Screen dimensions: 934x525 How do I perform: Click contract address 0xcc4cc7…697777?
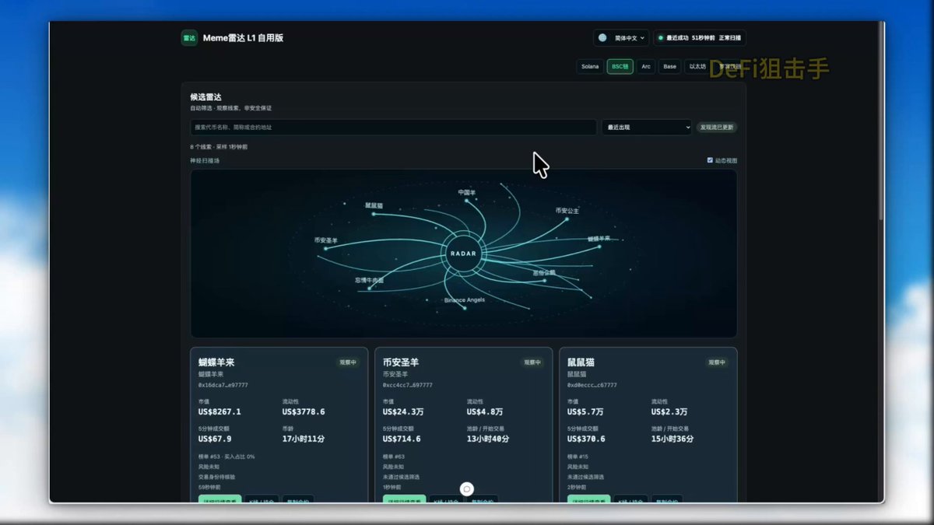pos(408,385)
